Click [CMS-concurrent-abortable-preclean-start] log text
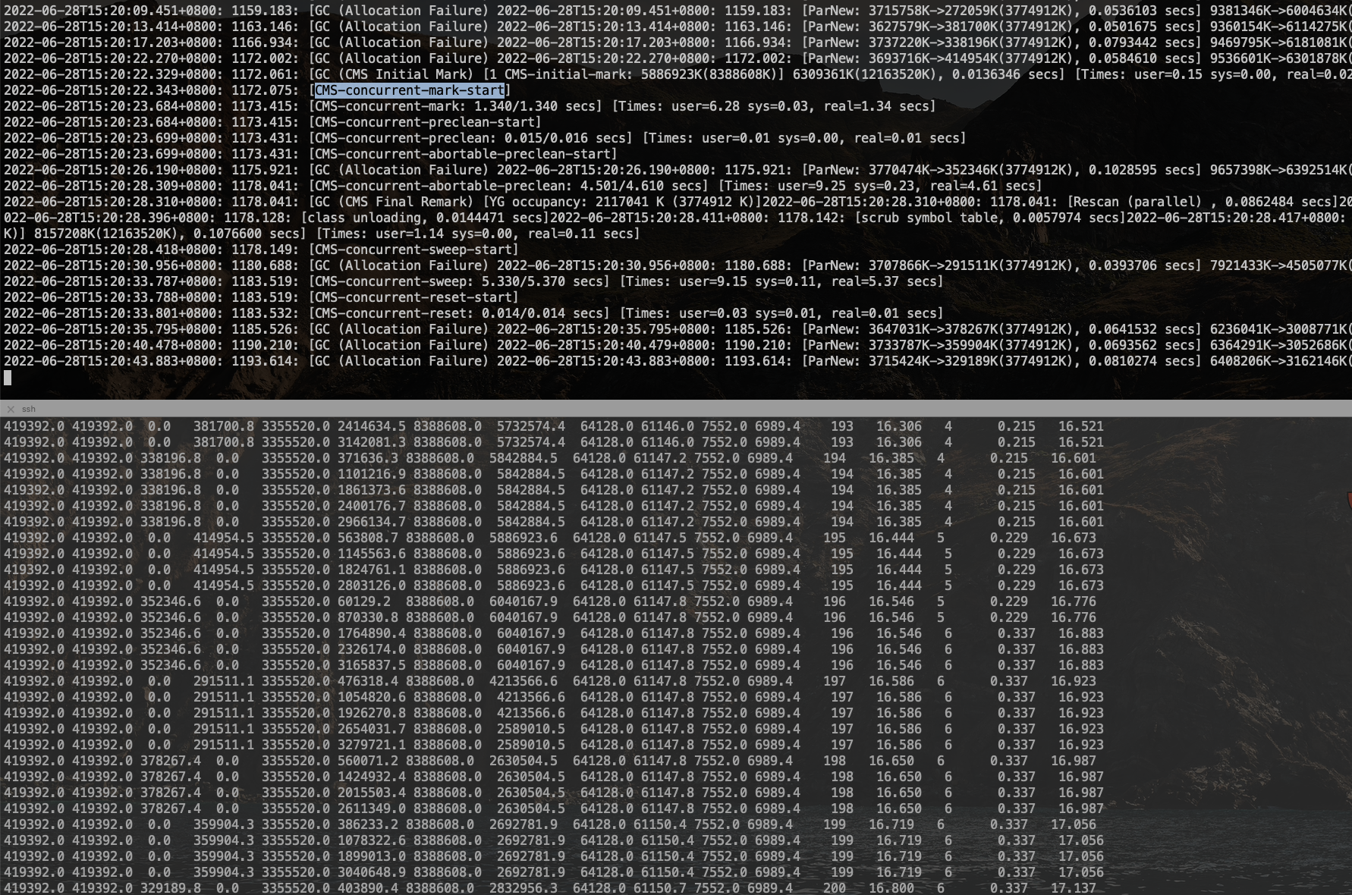1352x895 pixels. click(463, 154)
